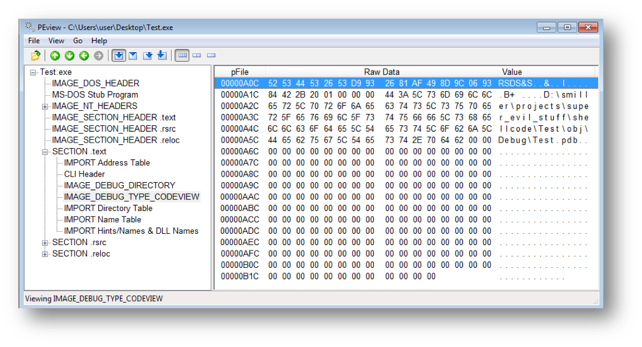Select IMPORT Address Table item

pyautogui.click(x=107, y=163)
